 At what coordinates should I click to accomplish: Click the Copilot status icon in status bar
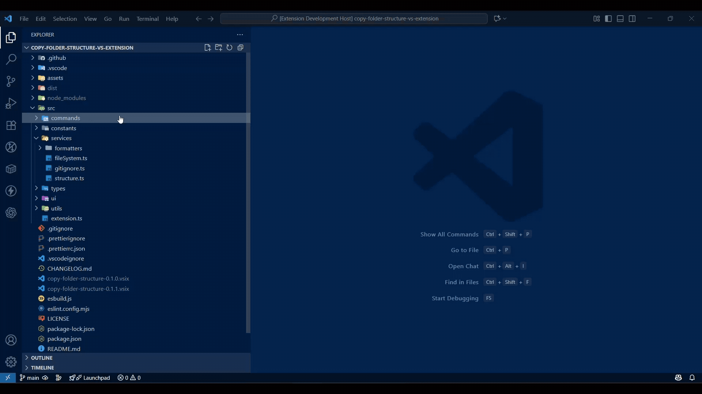[x=679, y=378]
